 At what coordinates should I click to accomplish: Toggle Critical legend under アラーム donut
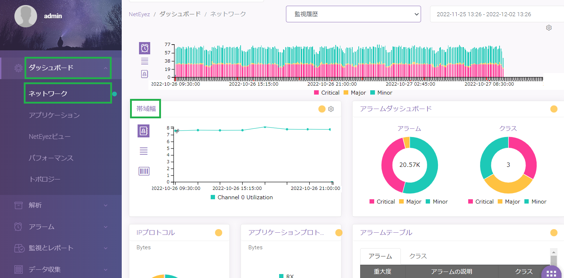382,201
